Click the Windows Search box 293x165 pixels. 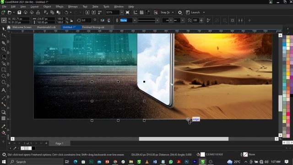pyautogui.click(x=36, y=162)
